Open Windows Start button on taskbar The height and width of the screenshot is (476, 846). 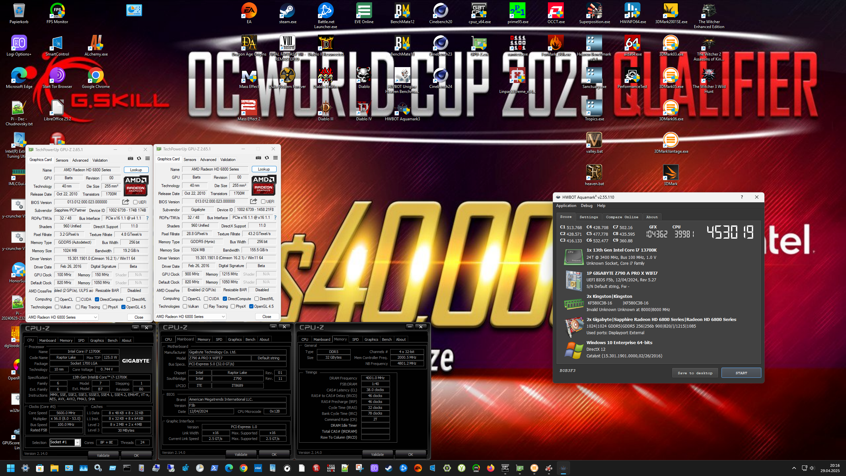click(11, 468)
